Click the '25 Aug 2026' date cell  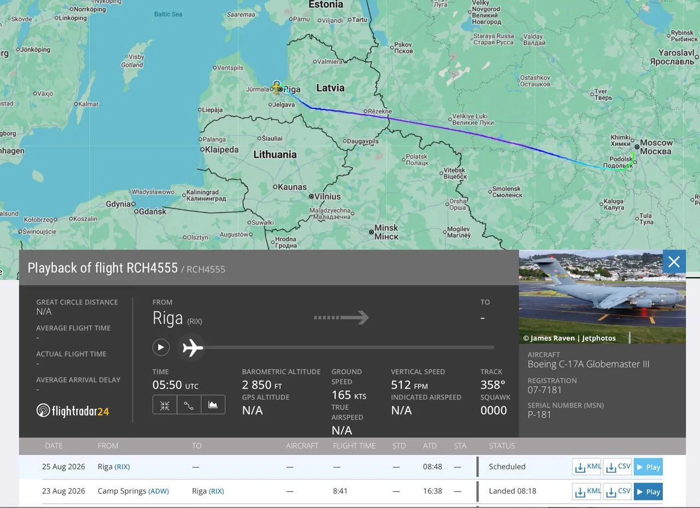63,466
